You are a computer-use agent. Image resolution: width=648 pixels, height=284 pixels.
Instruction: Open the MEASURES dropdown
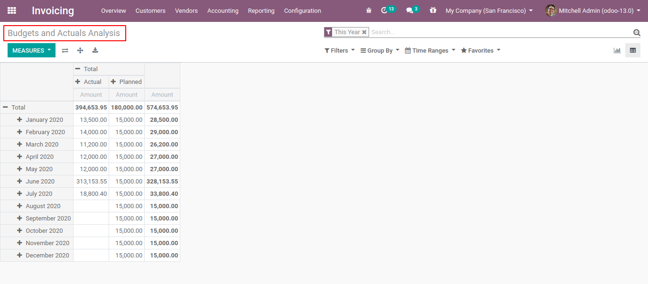click(31, 50)
